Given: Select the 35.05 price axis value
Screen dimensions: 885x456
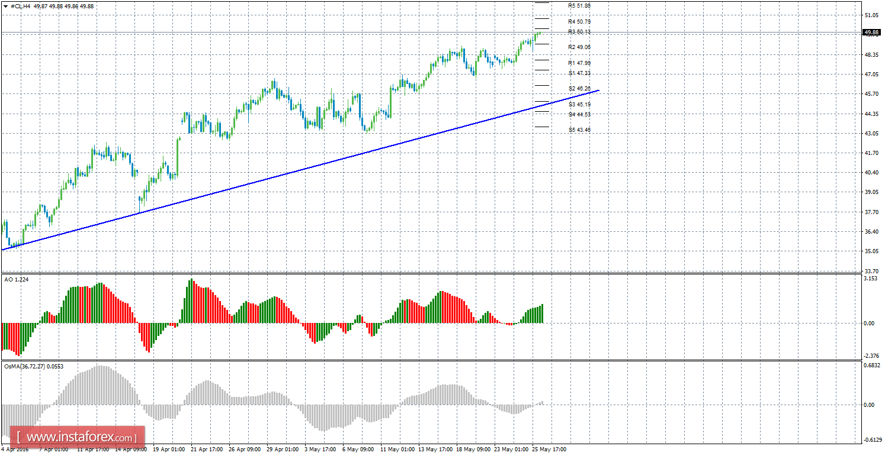Looking at the screenshot, I should tap(871, 251).
